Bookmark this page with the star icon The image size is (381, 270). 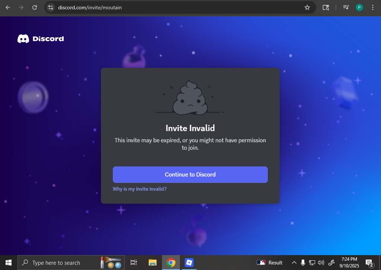point(307,7)
